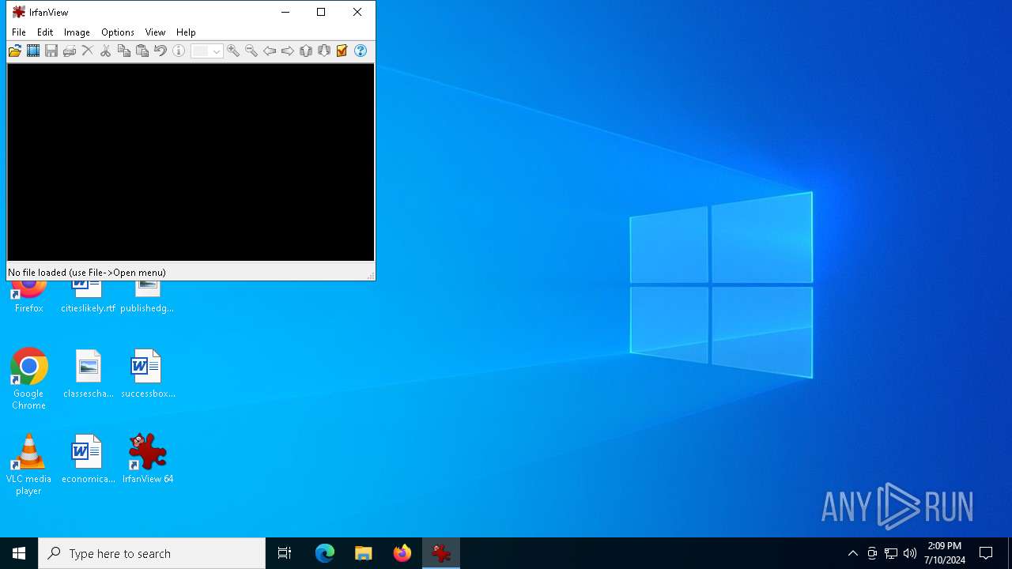Minimize the IrfanView window
The image size is (1012, 569).
click(x=285, y=12)
